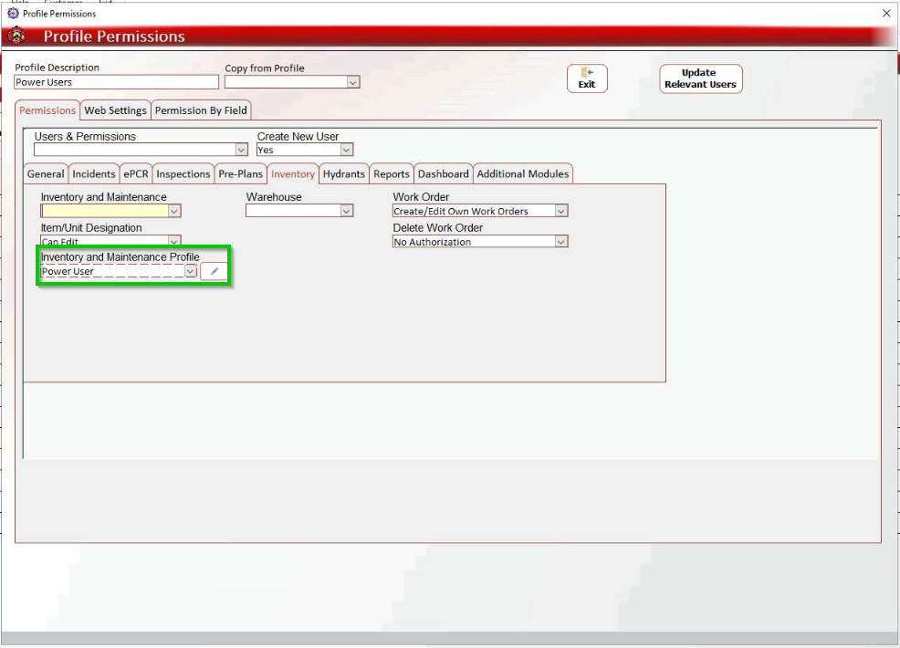Open the Create New User dropdown

pyautogui.click(x=344, y=149)
